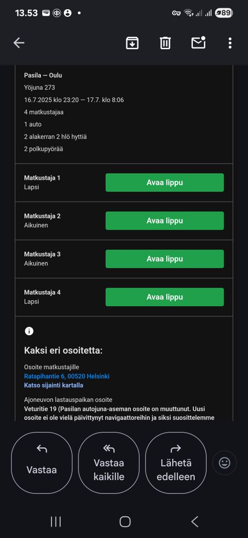Reply with the Vastaa button
The height and width of the screenshot is (538, 248).
tap(42, 463)
